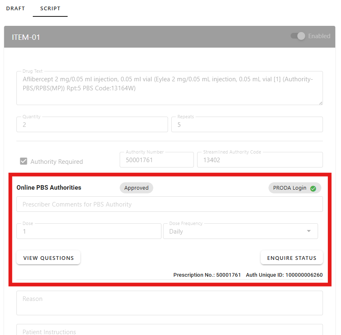Expand the Dose Frequency dropdown arrow
This screenshot has height=335, width=341.
pos(309,231)
